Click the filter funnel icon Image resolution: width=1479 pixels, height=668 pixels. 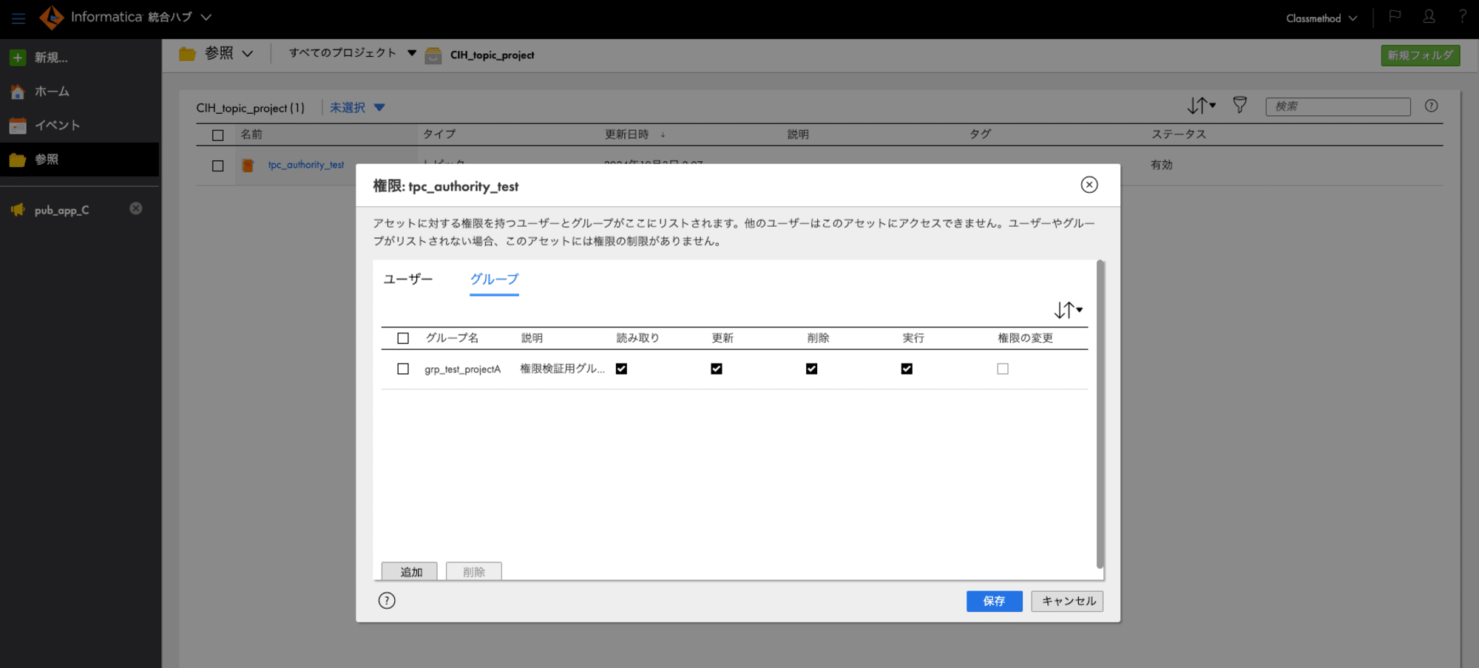[x=1240, y=106]
